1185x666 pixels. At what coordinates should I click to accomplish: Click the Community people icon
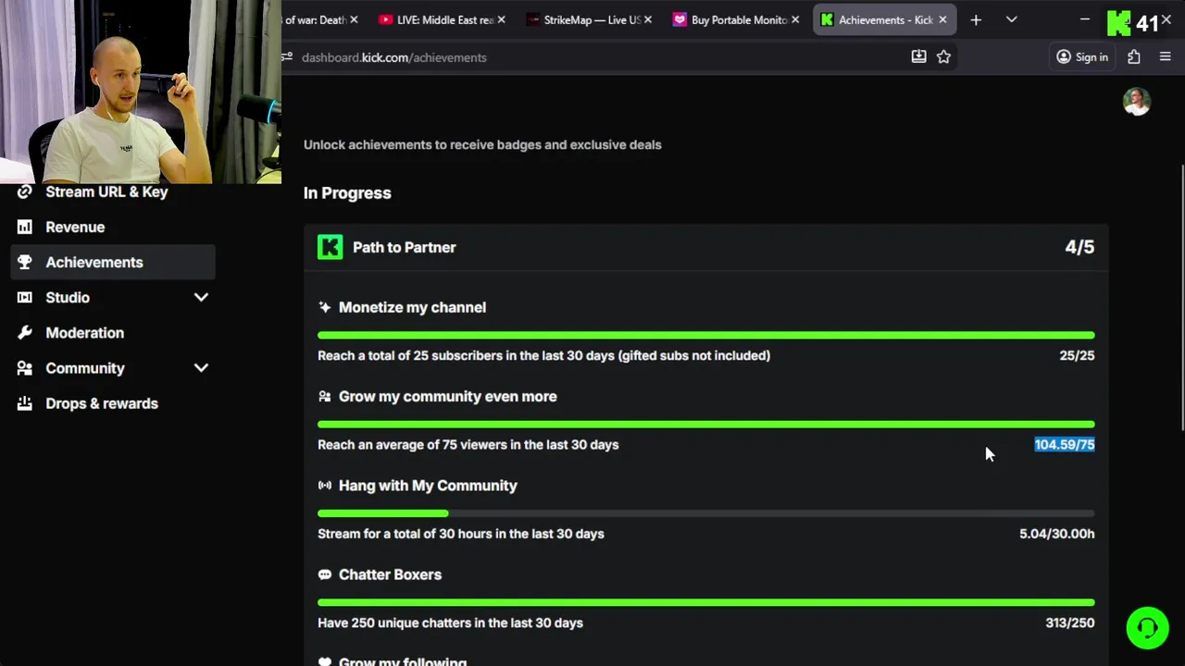(25, 367)
